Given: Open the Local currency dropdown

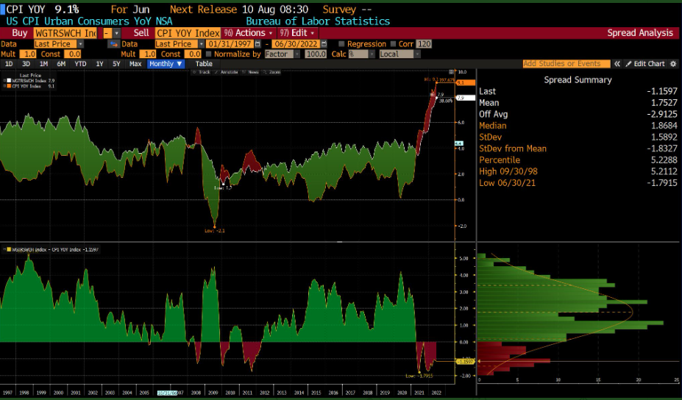Looking at the screenshot, I should coord(399,54).
